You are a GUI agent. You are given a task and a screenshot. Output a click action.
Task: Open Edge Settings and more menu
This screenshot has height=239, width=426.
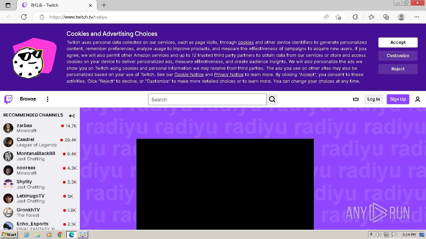click(x=417, y=17)
